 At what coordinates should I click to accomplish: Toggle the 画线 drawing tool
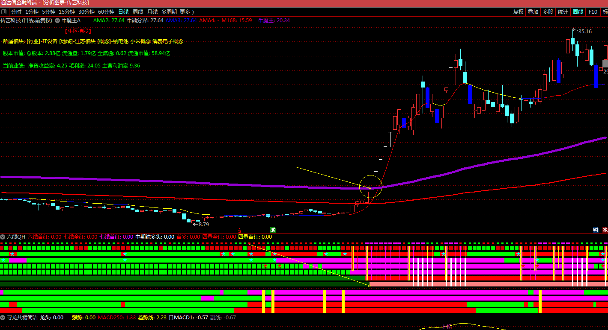pos(578,12)
